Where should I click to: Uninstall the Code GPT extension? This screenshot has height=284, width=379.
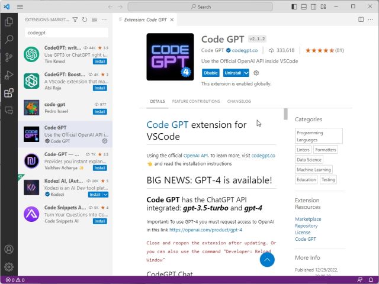click(x=233, y=73)
